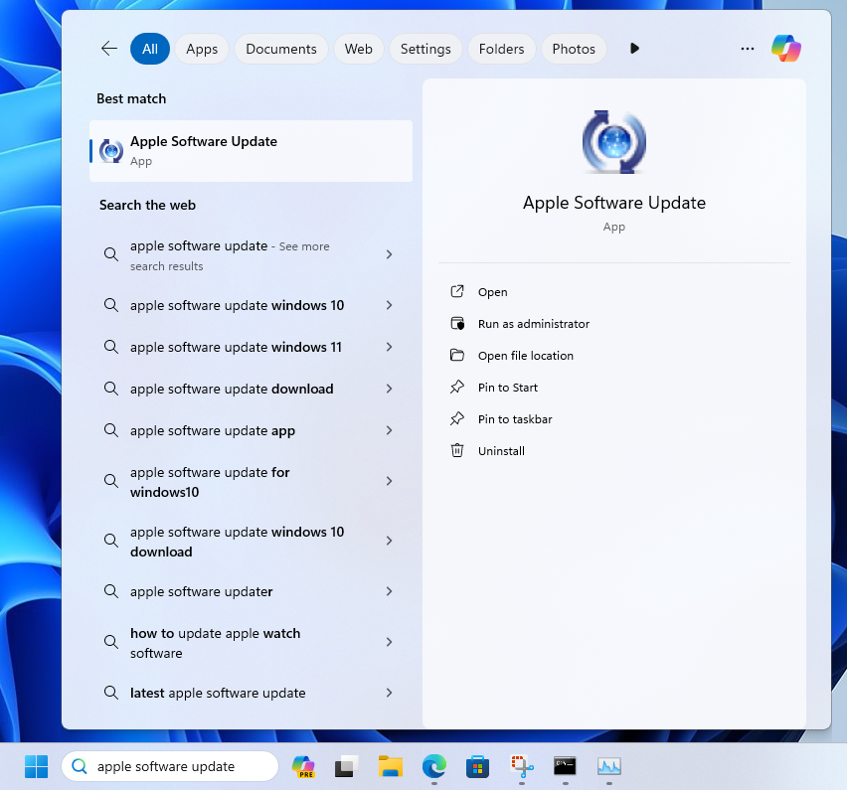Screen dimensions: 847x790
Task: Expand 'latest apple software update' chevron
Action: (389, 693)
